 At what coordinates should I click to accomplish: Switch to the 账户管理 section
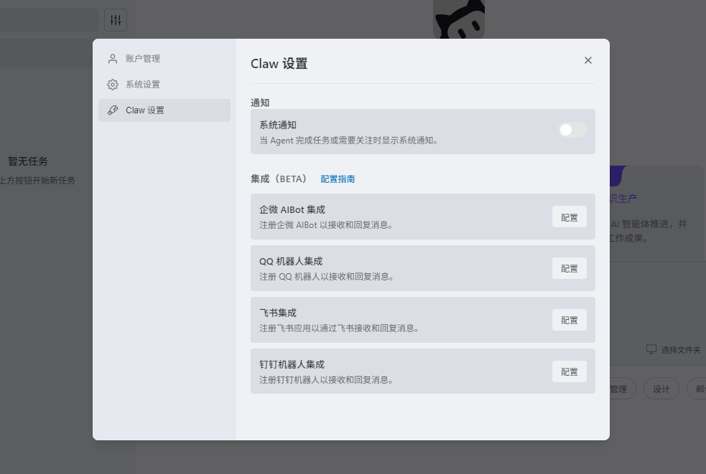pos(143,59)
